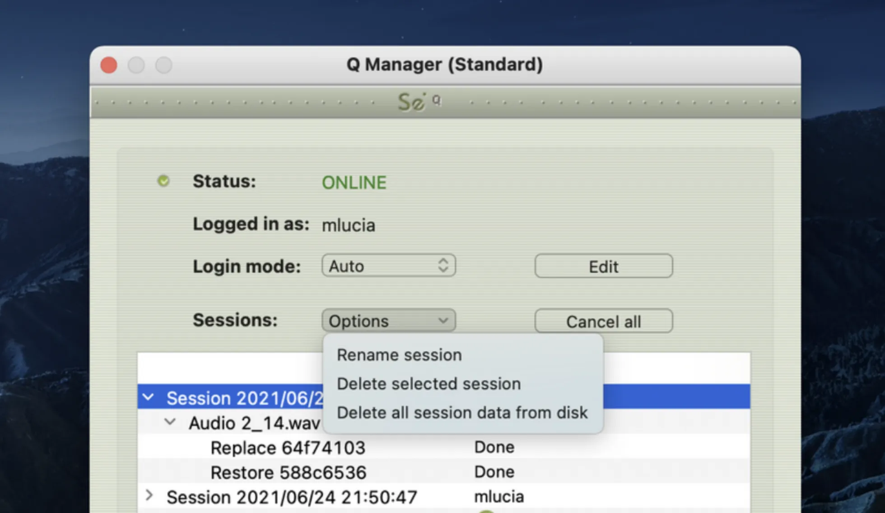The image size is (885, 513).
Task: Click the mlucia username beside Logged in as
Action: click(348, 225)
